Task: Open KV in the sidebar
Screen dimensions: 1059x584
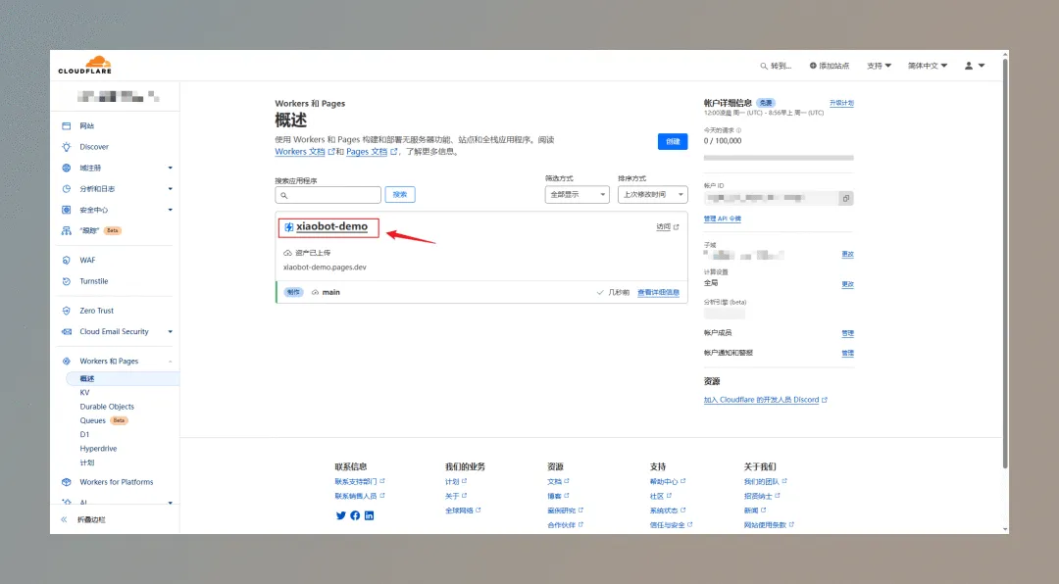Action: [84, 392]
